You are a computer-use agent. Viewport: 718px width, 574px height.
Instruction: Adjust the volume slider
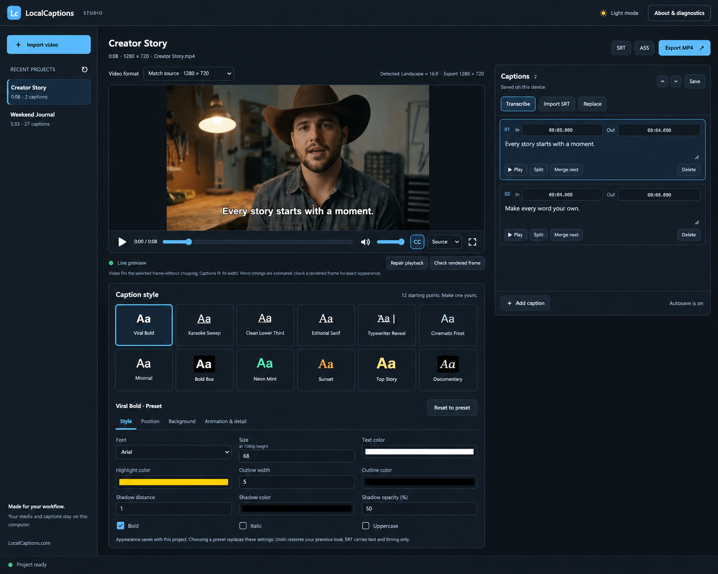(391, 242)
